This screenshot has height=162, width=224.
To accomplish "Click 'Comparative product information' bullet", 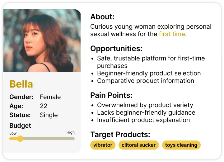I will pos(146,81).
